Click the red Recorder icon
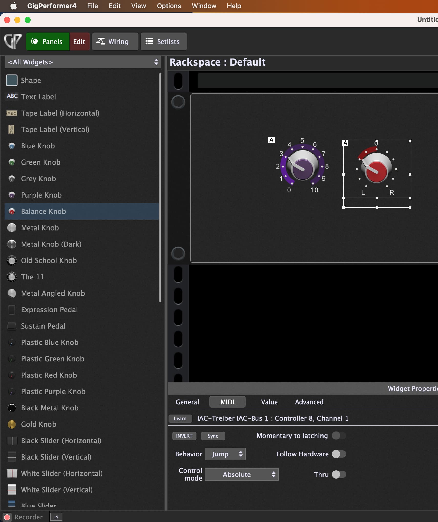 point(7,517)
